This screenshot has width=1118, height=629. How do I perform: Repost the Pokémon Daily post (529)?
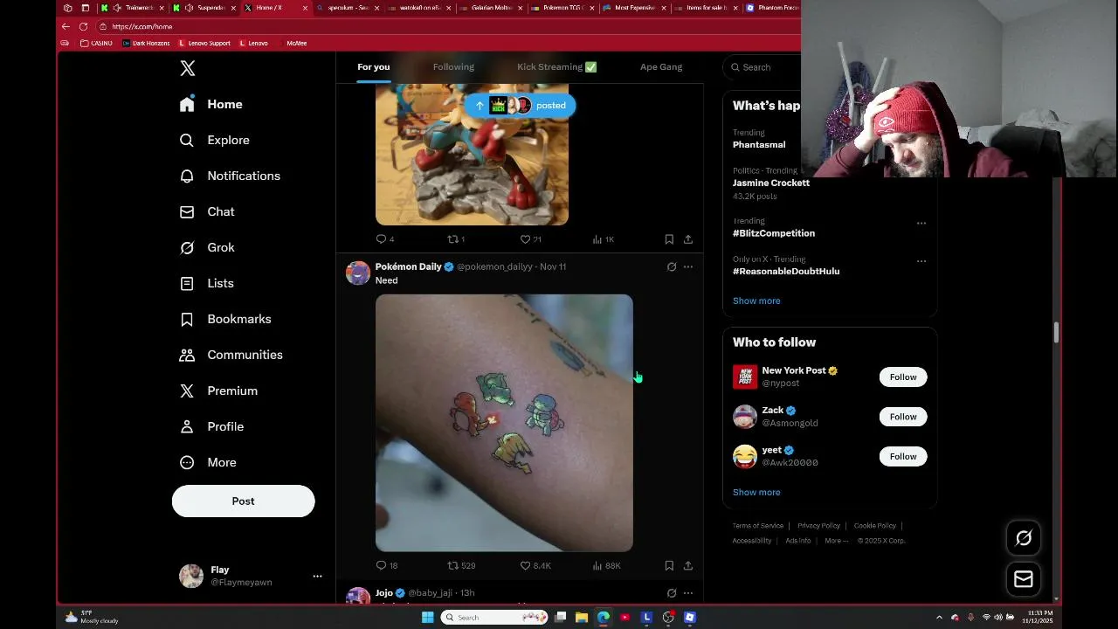(461, 565)
